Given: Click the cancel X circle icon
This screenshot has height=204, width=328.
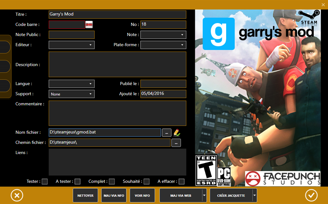Looking at the screenshot, I should tap(17, 195).
